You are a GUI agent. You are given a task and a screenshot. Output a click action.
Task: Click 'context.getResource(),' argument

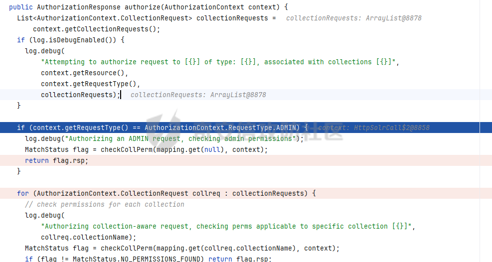[84, 73]
